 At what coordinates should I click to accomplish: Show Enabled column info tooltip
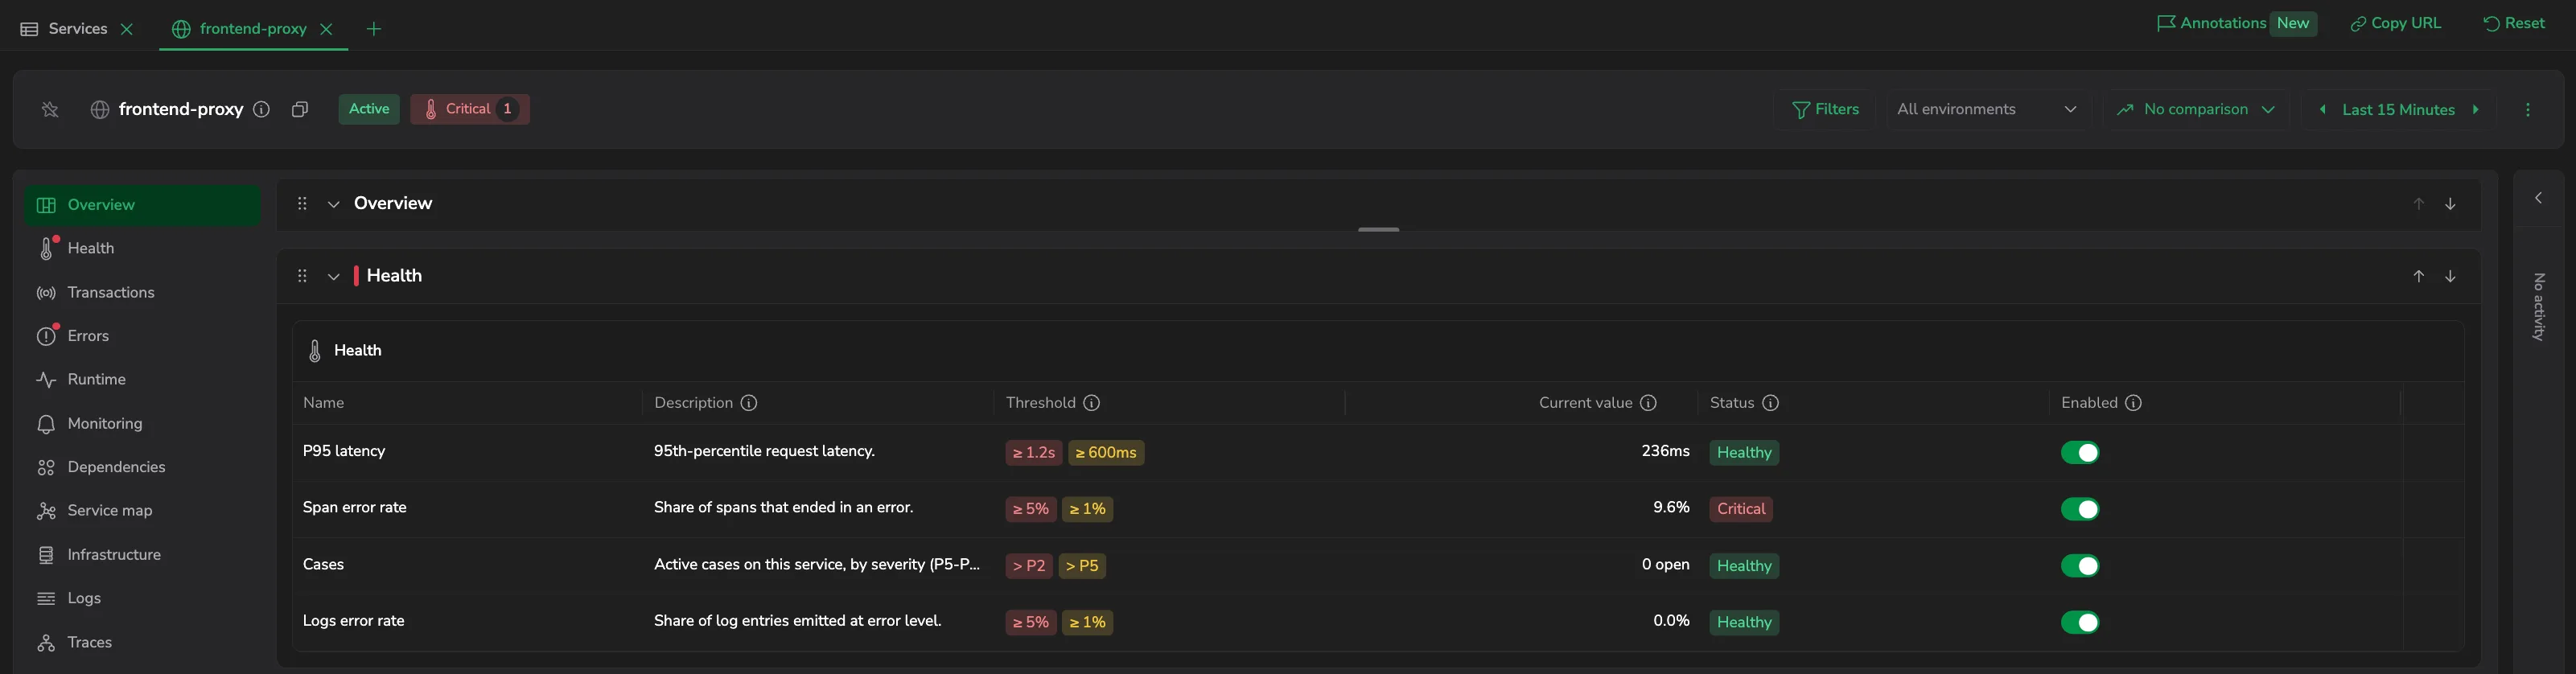click(x=2134, y=403)
